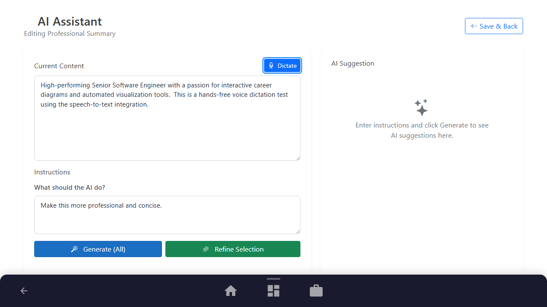The image size is (547, 307).
Task: Toggle the Dictate voice input button
Action: (282, 66)
